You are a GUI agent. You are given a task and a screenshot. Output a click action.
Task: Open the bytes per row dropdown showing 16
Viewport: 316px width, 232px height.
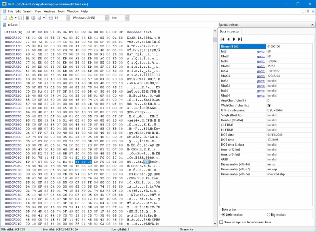coord(68,18)
